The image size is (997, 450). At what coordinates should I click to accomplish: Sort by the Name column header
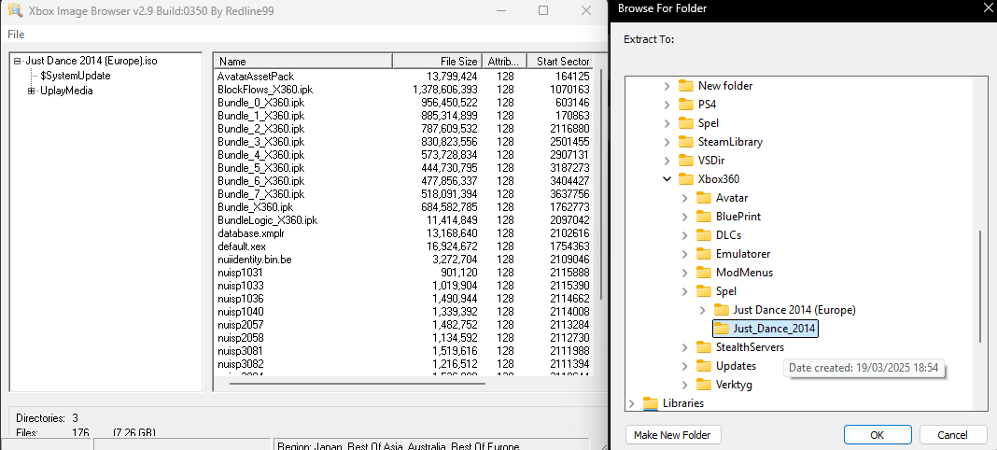(x=302, y=61)
